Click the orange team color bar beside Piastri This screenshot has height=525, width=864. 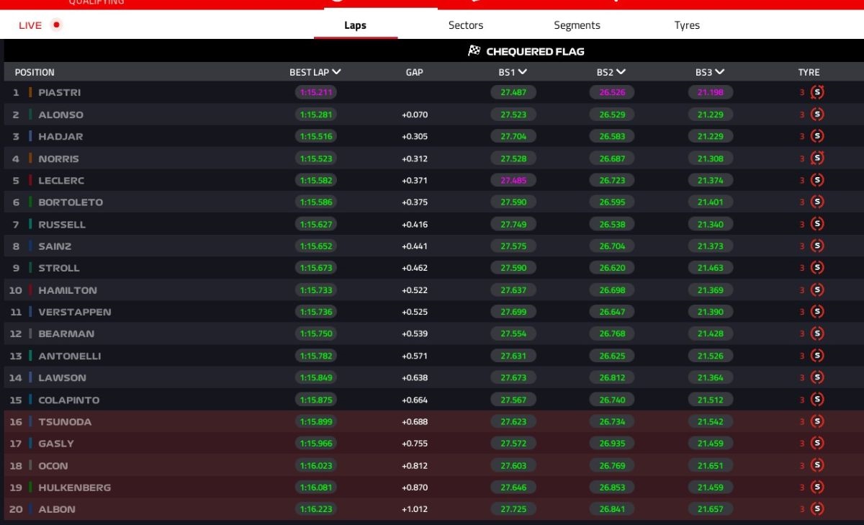30,92
